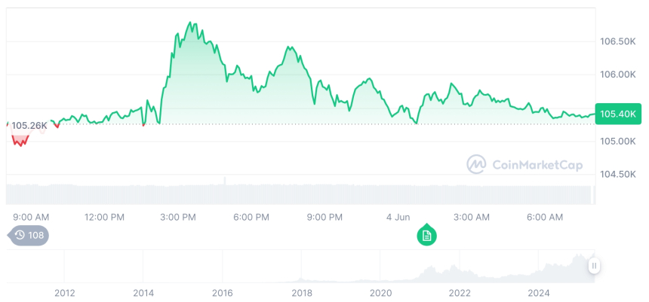Click the 3:00 PM time axis label
The height and width of the screenshot is (302, 649).
(x=177, y=218)
